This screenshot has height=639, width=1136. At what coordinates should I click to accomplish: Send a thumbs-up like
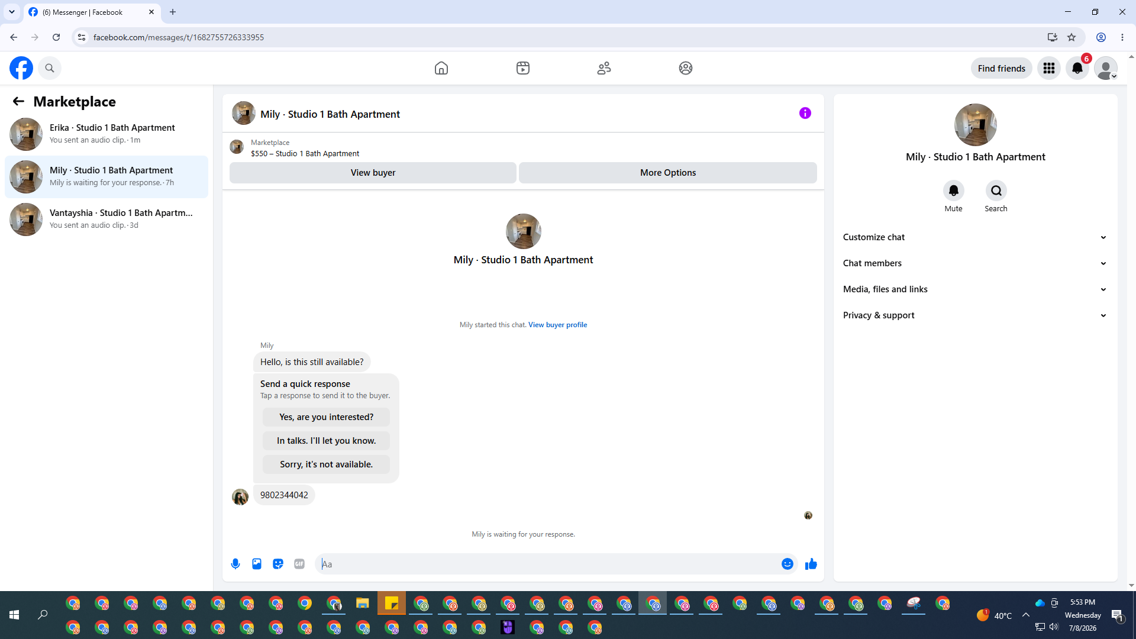(811, 564)
